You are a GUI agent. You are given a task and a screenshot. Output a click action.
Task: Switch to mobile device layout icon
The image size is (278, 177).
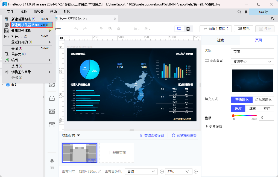[x=188, y=29]
